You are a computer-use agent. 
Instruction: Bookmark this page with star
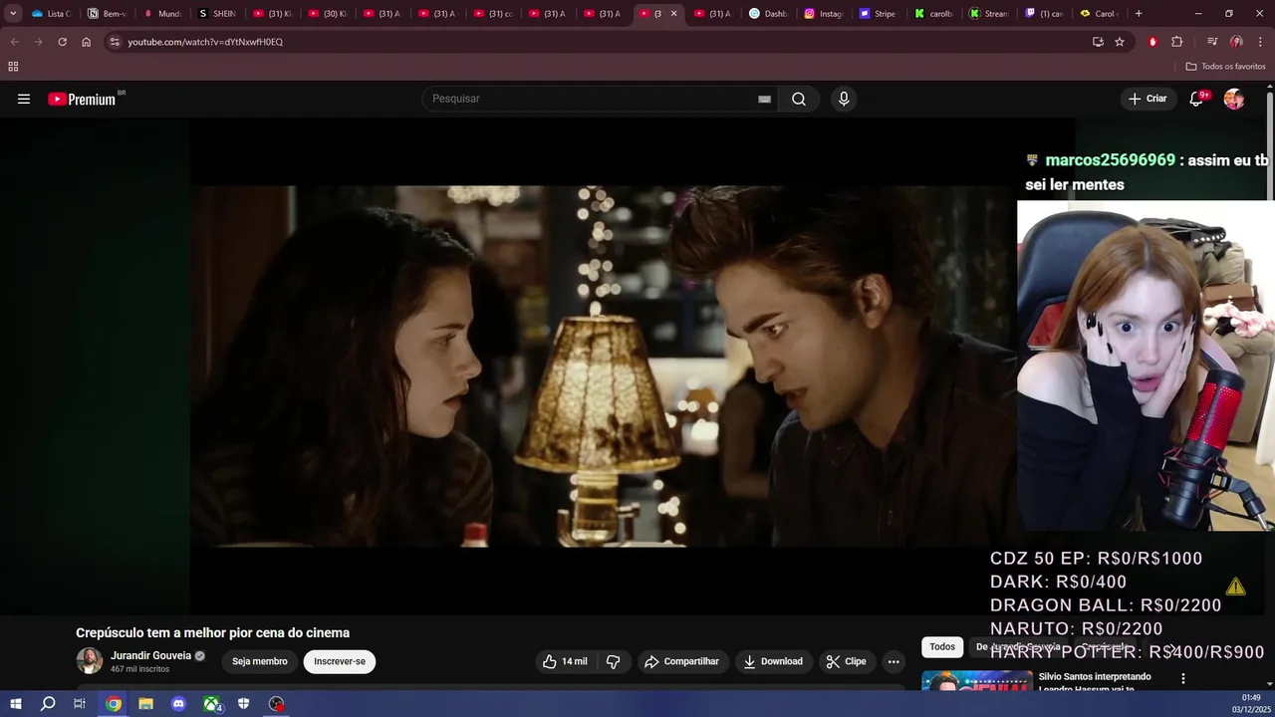(1120, 42)
